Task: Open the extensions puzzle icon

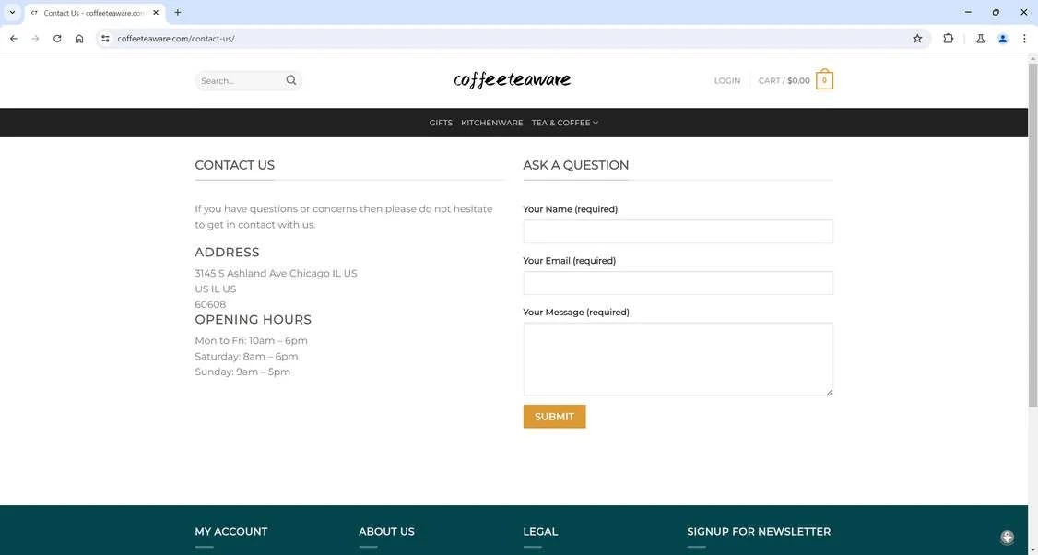Action: click(x=948, y=39)
